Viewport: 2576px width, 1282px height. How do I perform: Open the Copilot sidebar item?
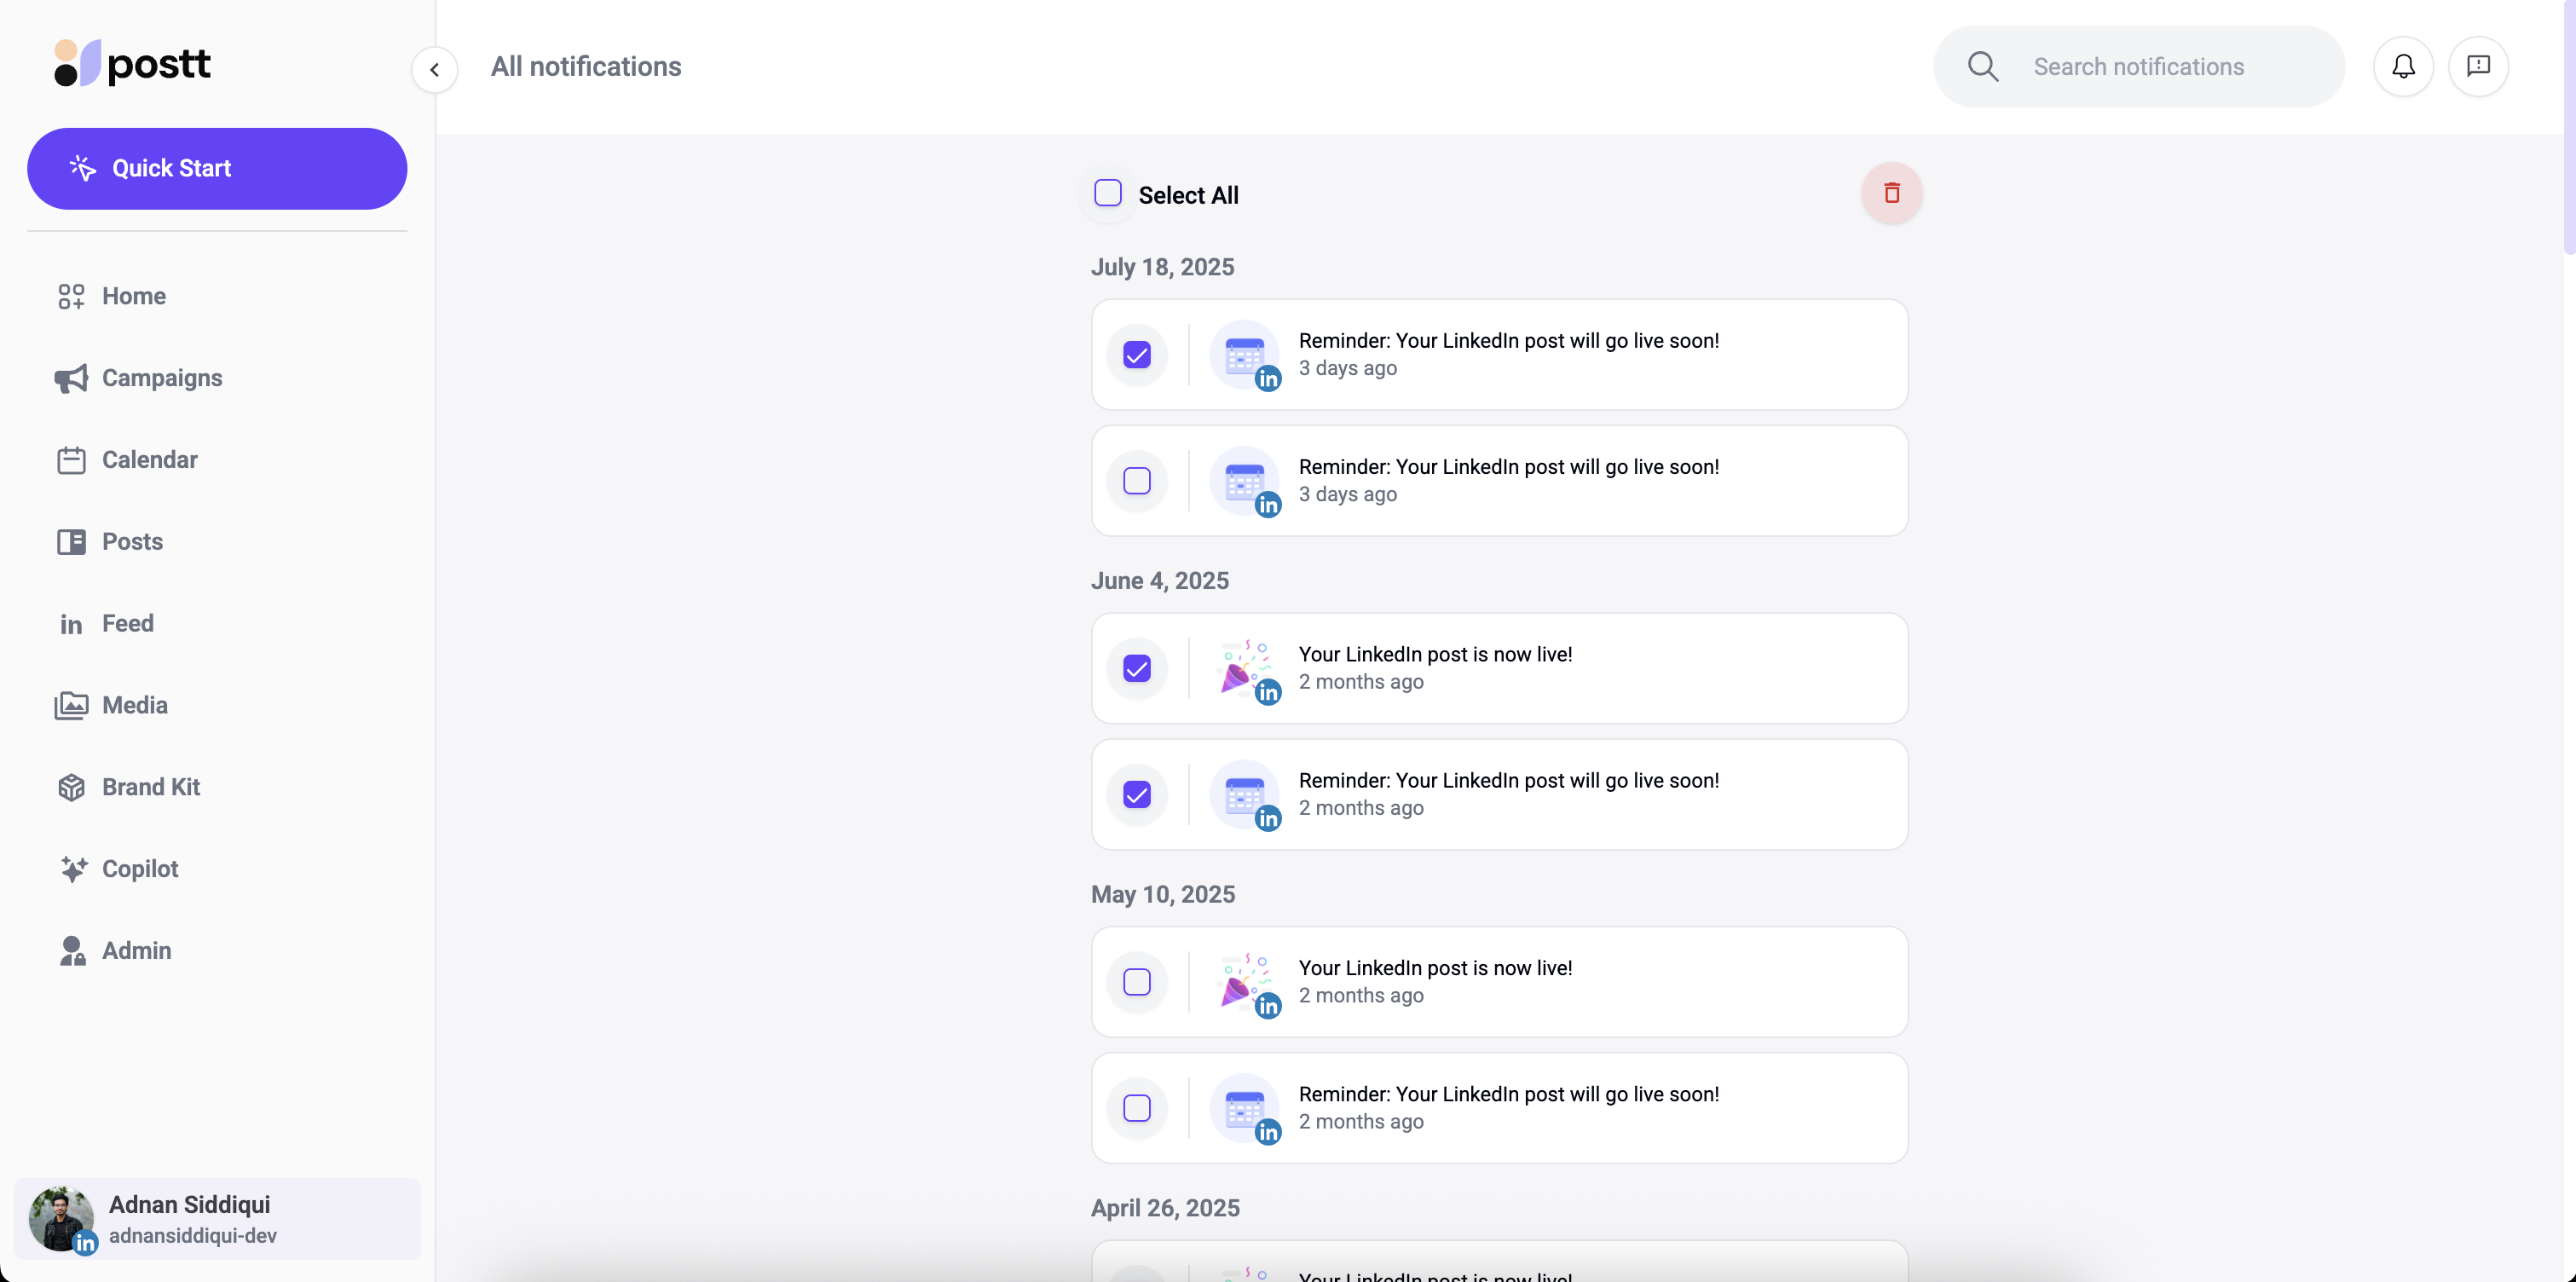click(x=139, y=869)
